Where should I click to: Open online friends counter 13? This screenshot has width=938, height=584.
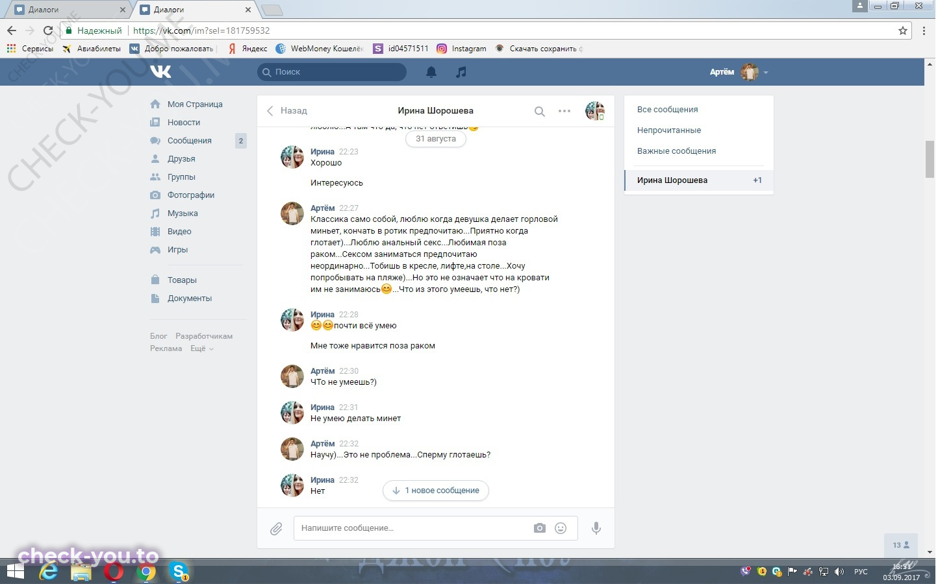[x=901, y=545]
